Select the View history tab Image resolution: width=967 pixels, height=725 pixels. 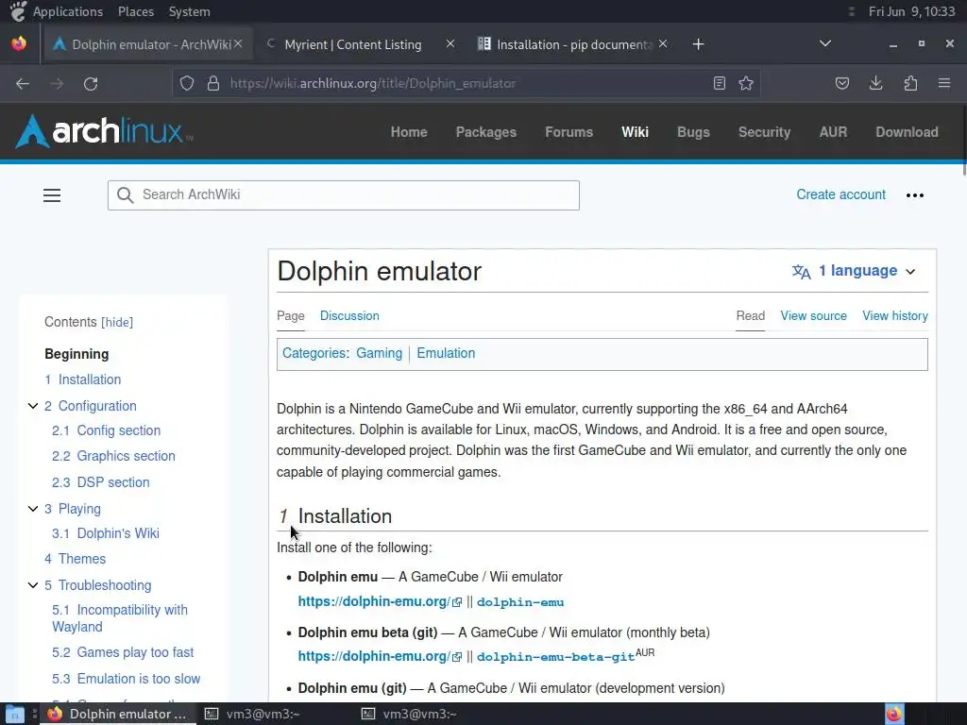pyautogui.click(x=895, y=315)
